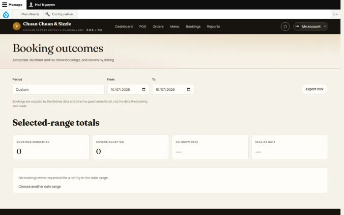344x215 pixels.
Task: Open the Menu nav item
Action: [x=174, y=27]
